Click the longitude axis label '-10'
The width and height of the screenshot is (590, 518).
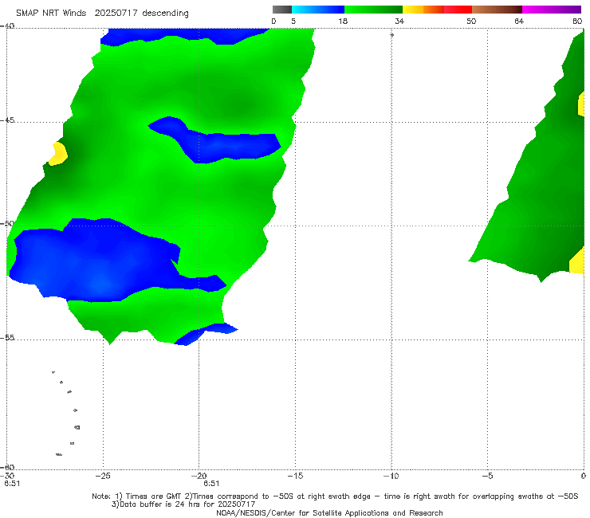pyautogui.click(x=391, y=476)
